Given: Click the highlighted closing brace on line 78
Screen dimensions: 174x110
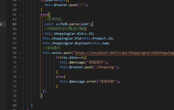Looking at the screenshot, I should [41, 96].
